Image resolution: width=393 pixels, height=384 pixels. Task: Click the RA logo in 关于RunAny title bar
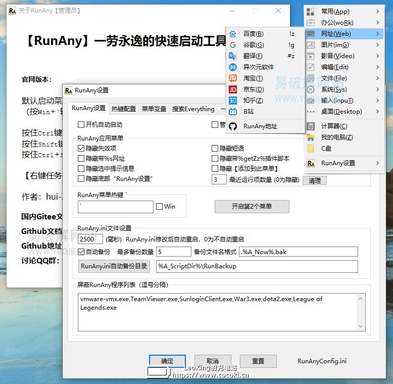(x=12, y=11)
